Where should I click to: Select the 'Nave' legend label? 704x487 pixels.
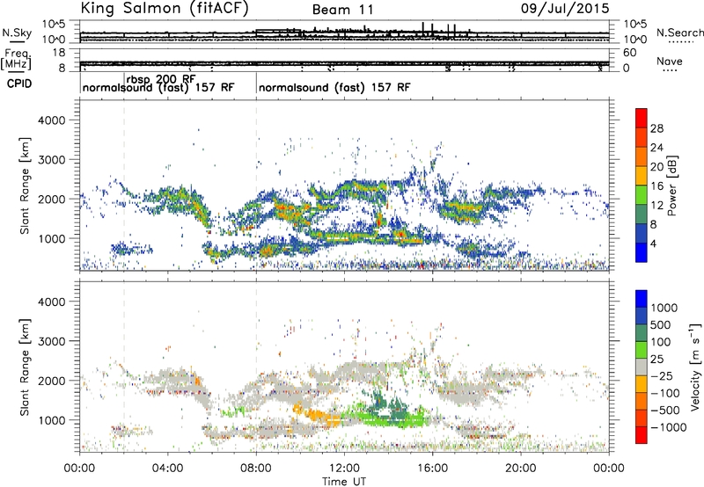coord(670,62)
